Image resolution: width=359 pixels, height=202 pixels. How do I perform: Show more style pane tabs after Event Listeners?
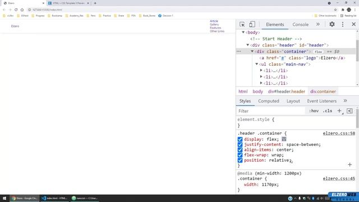345,101
